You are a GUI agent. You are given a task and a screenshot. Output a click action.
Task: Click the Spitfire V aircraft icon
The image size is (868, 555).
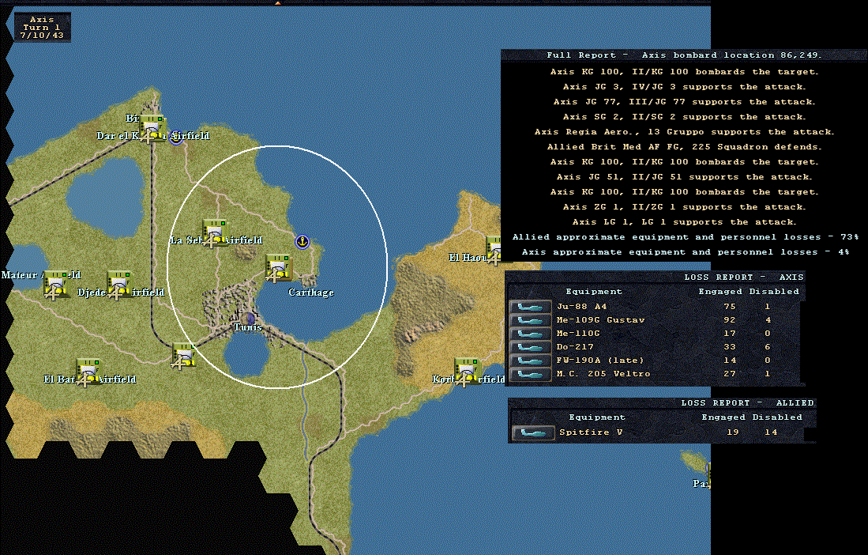tap(533, 432)
